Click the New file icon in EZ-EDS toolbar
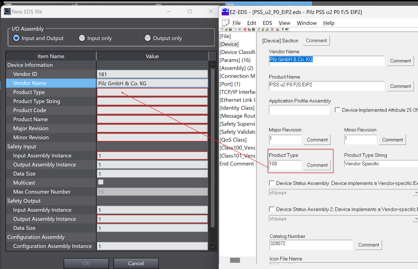 pyautogui.click(x=222, y=29)
